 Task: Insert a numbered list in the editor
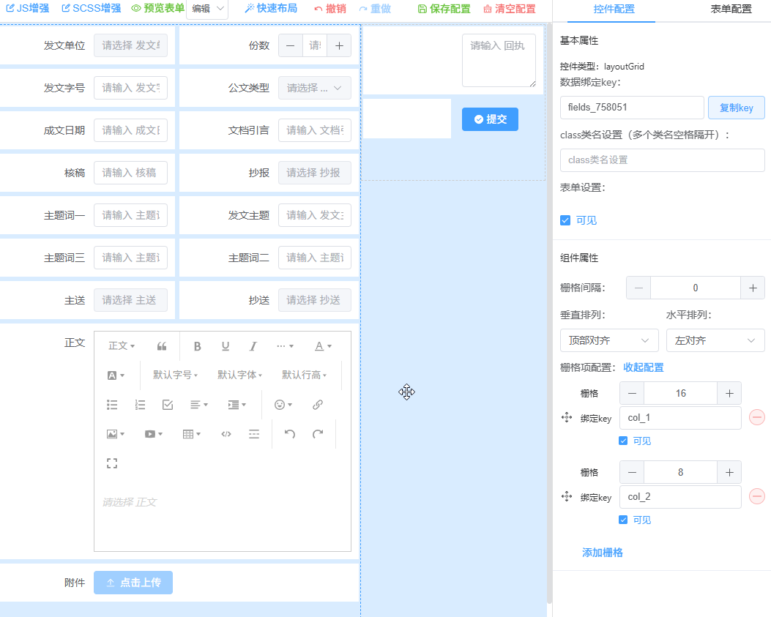point(141,405)
